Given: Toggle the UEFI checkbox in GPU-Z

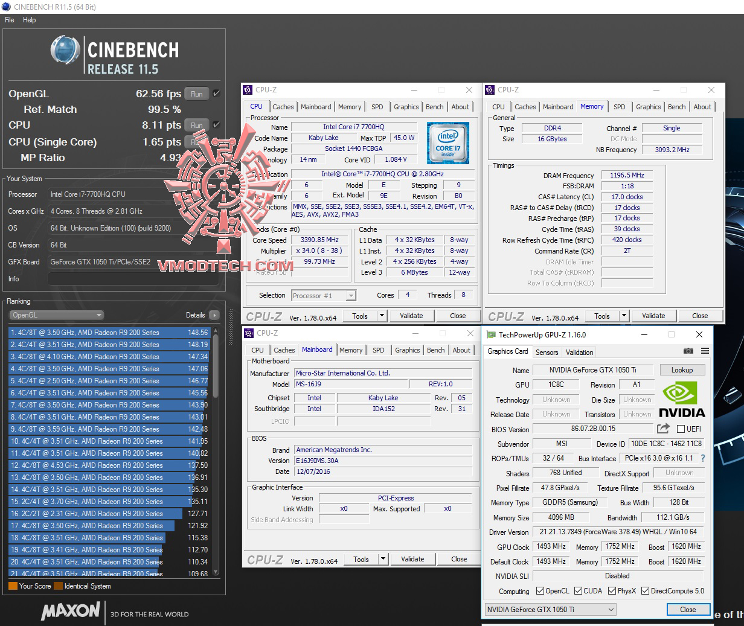Looking at the screenshot, I should pyautogui.click(x=681, y=429).
